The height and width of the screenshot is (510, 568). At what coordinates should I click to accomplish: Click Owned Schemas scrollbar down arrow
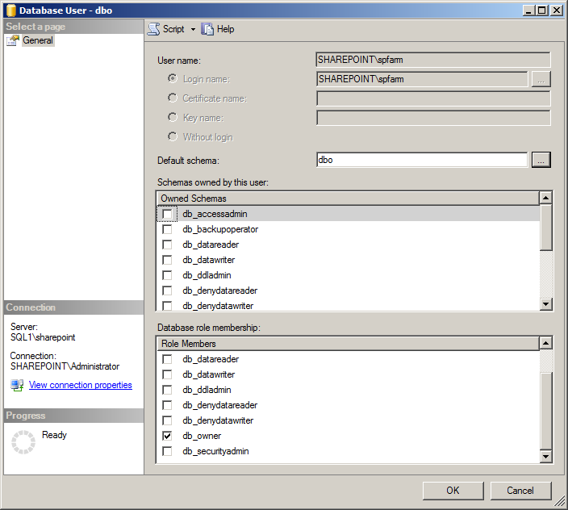click(545, 303)
